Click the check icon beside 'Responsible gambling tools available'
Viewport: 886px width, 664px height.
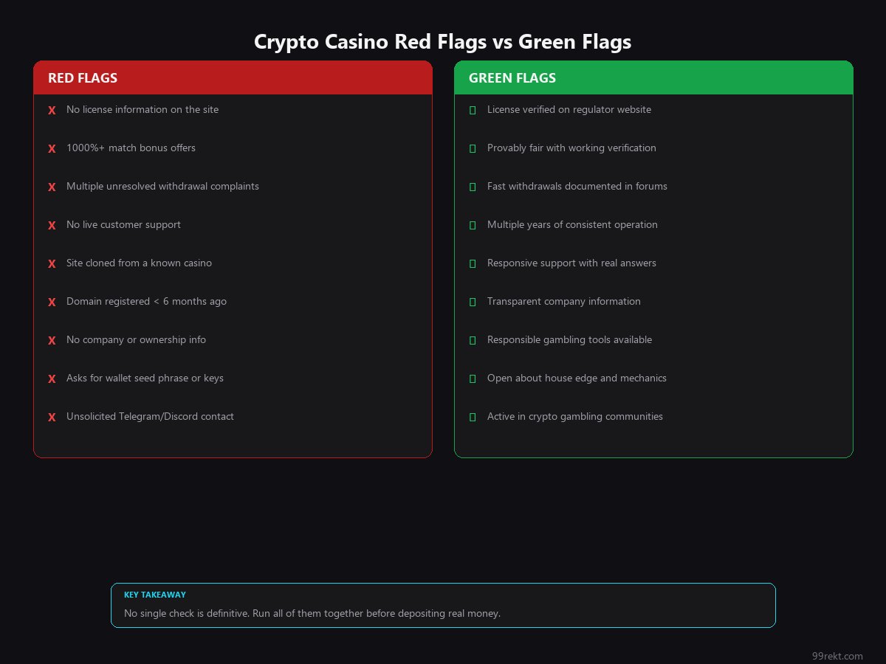[x=473, y=340]
